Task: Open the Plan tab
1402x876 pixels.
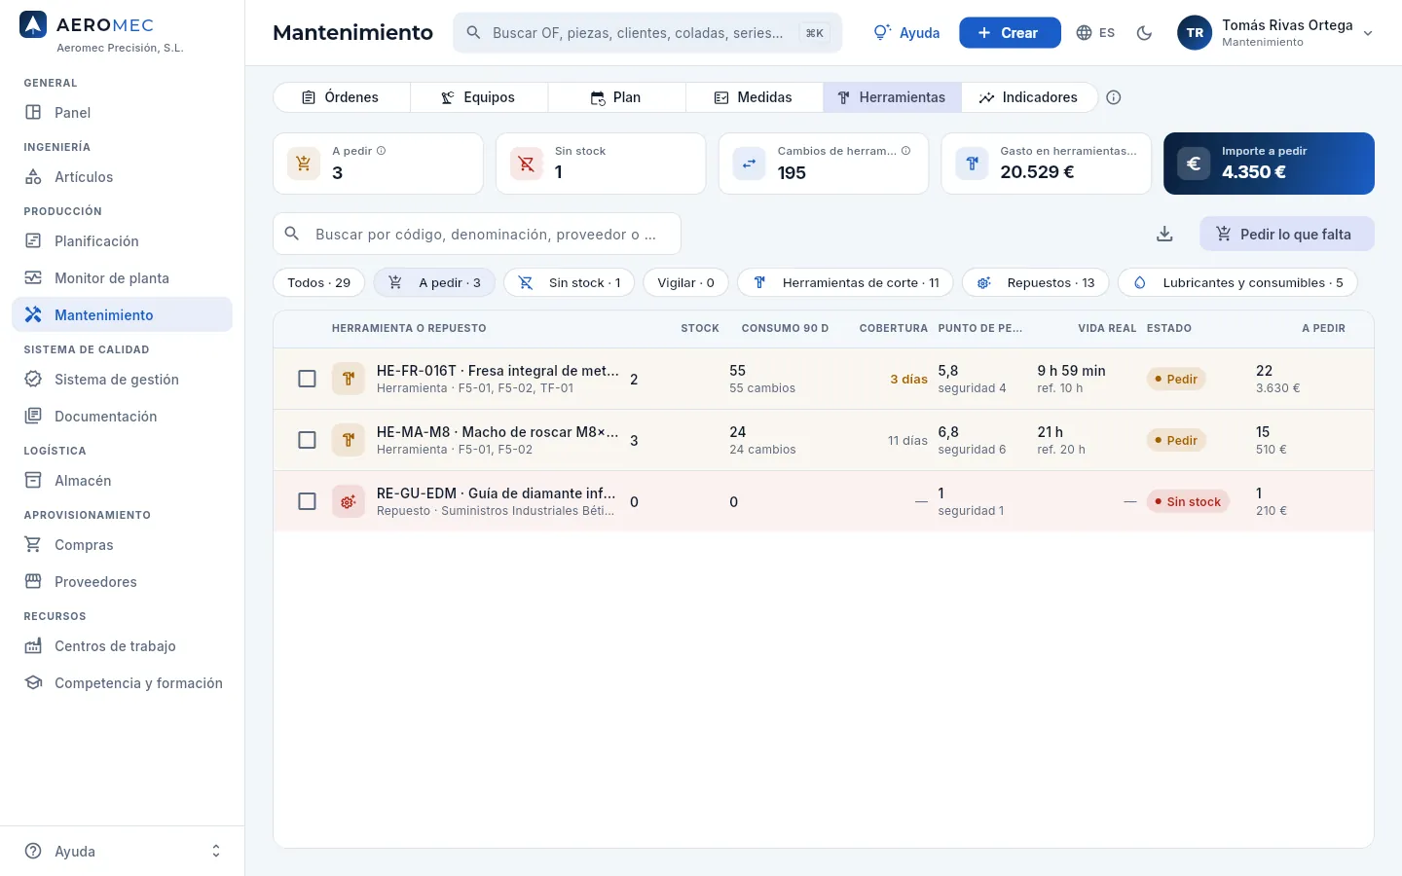Action: [x=617, y=97]
